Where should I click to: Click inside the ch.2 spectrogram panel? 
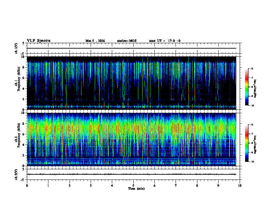point(132,139)
